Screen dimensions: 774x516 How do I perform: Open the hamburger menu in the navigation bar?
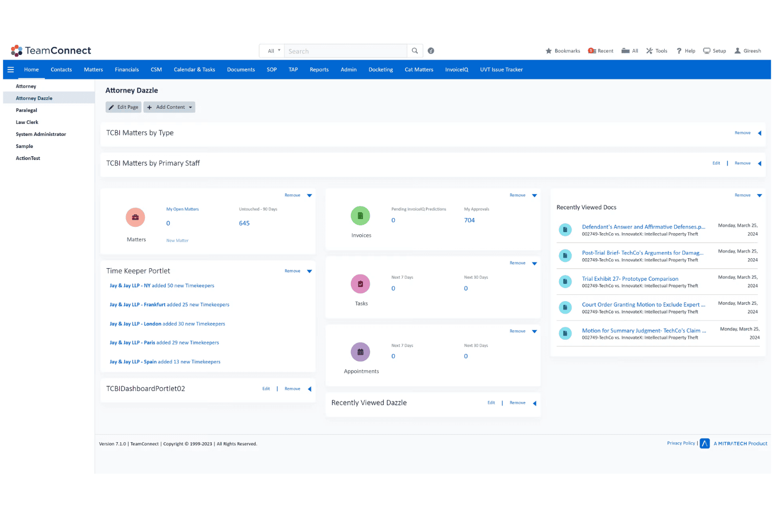pos(10,70)
